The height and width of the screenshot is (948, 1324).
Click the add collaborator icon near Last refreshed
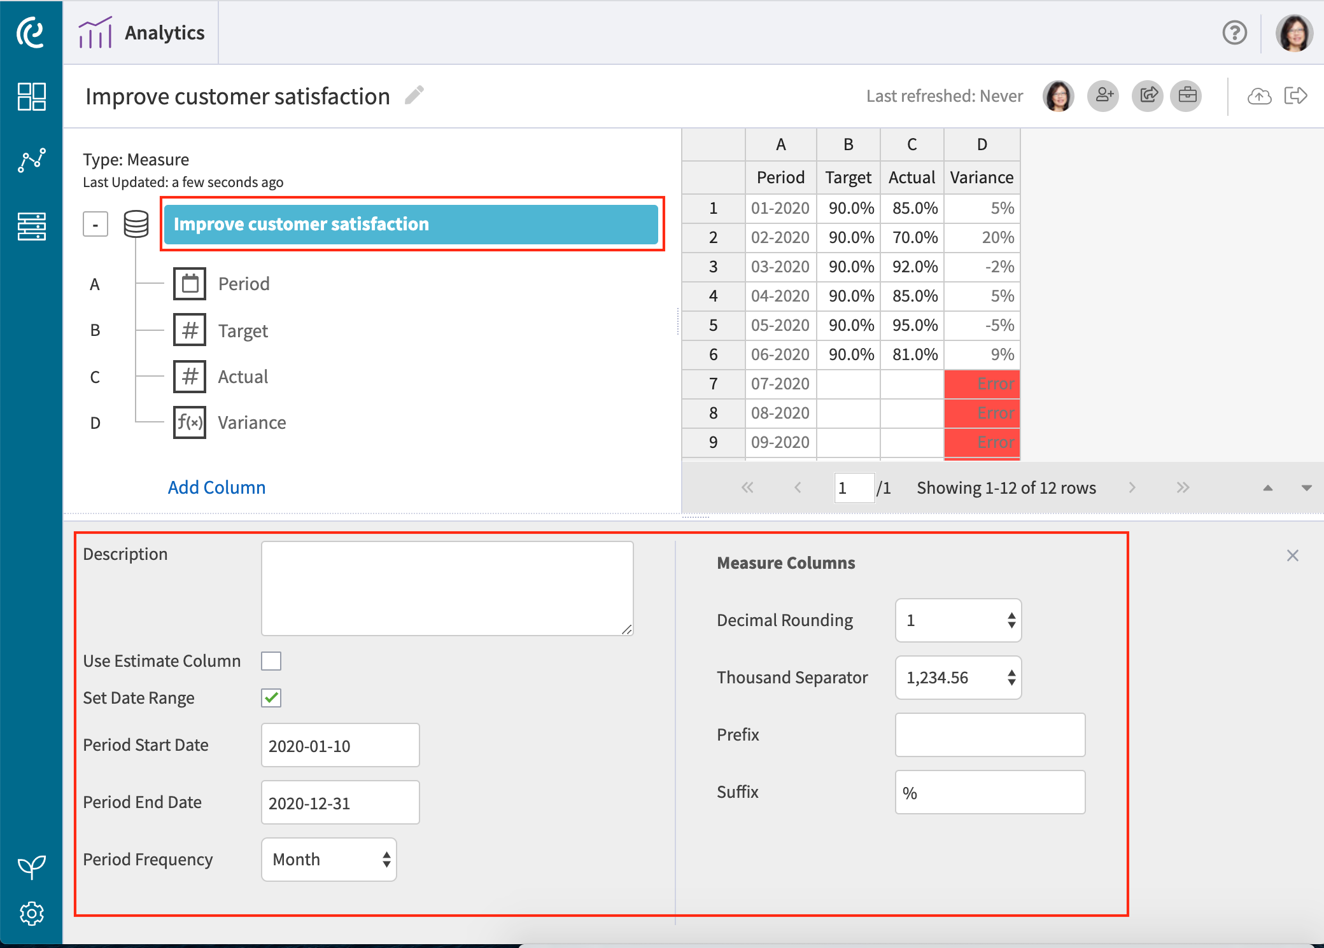pyautogui.click(x=1103, y=95)
